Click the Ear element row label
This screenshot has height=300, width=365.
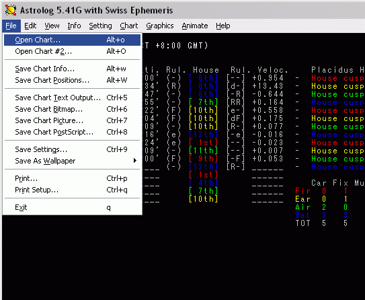pyautogui.click(x=302, y=199)
